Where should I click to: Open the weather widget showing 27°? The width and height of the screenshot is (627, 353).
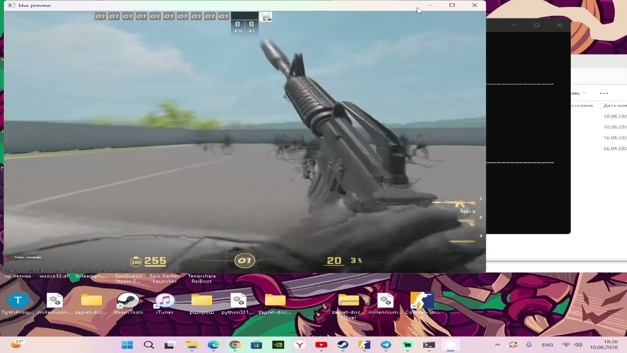pos(17,344)
